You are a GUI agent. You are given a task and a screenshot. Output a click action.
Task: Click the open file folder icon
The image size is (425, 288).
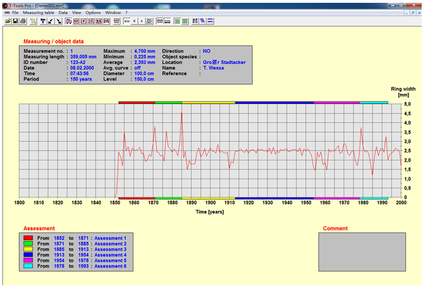point(8,21)
